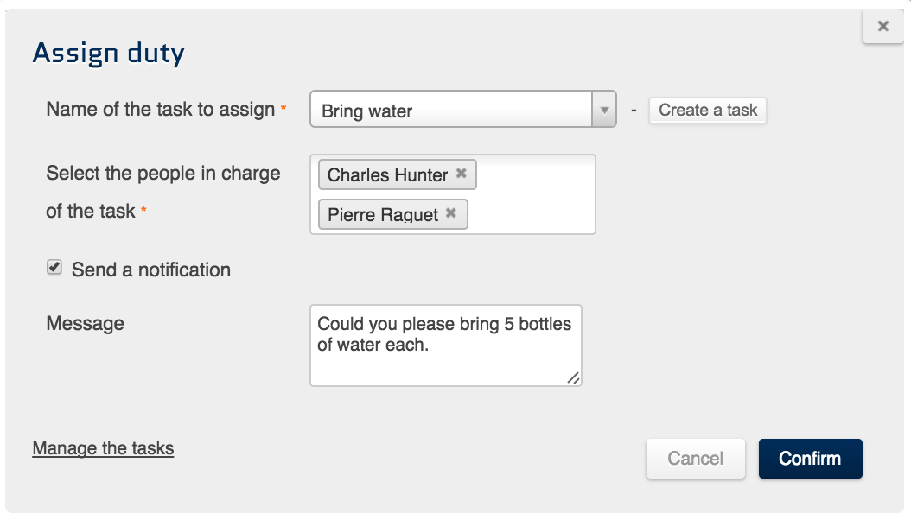
Task: Cancel the duty assignment
Action: (695, 459)
